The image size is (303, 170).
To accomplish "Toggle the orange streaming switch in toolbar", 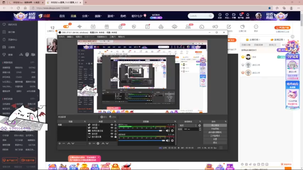I will (x=66, y=26).
